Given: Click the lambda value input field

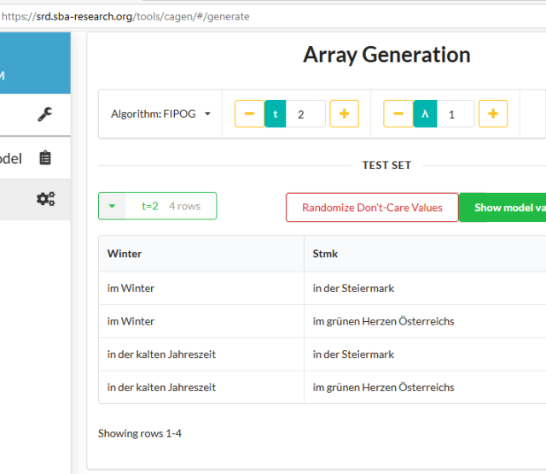Looking at the screenshot, I should [456, 114].
